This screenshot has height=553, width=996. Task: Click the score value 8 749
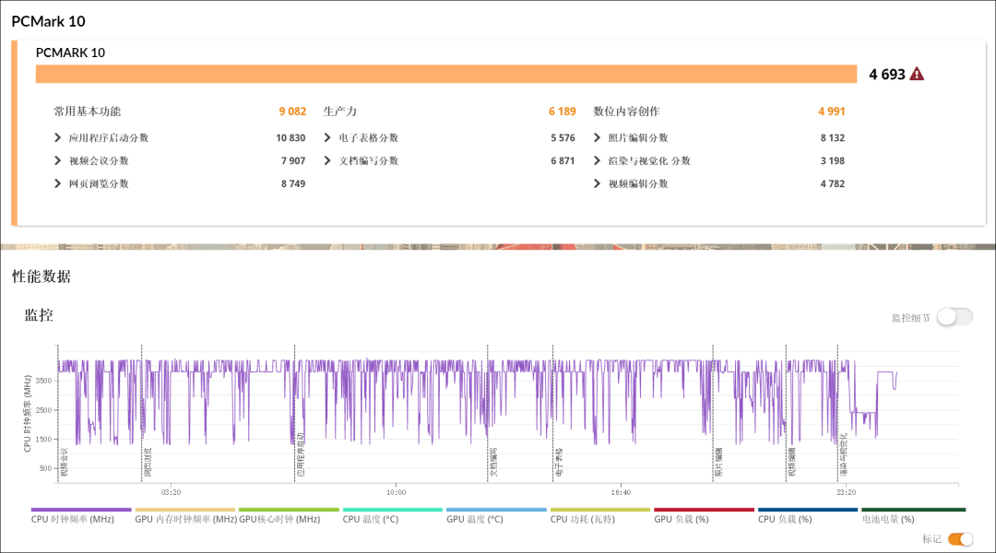pos(293,183)
